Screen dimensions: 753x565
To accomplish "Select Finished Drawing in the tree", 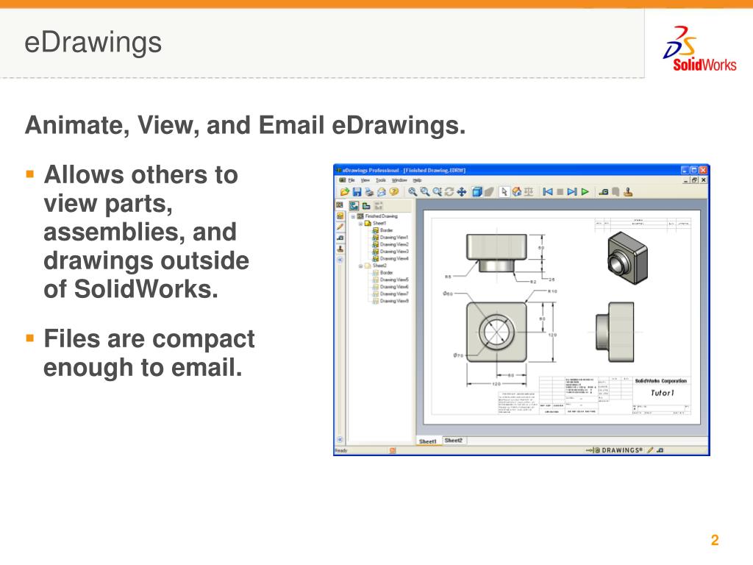I will pos(382,216).
